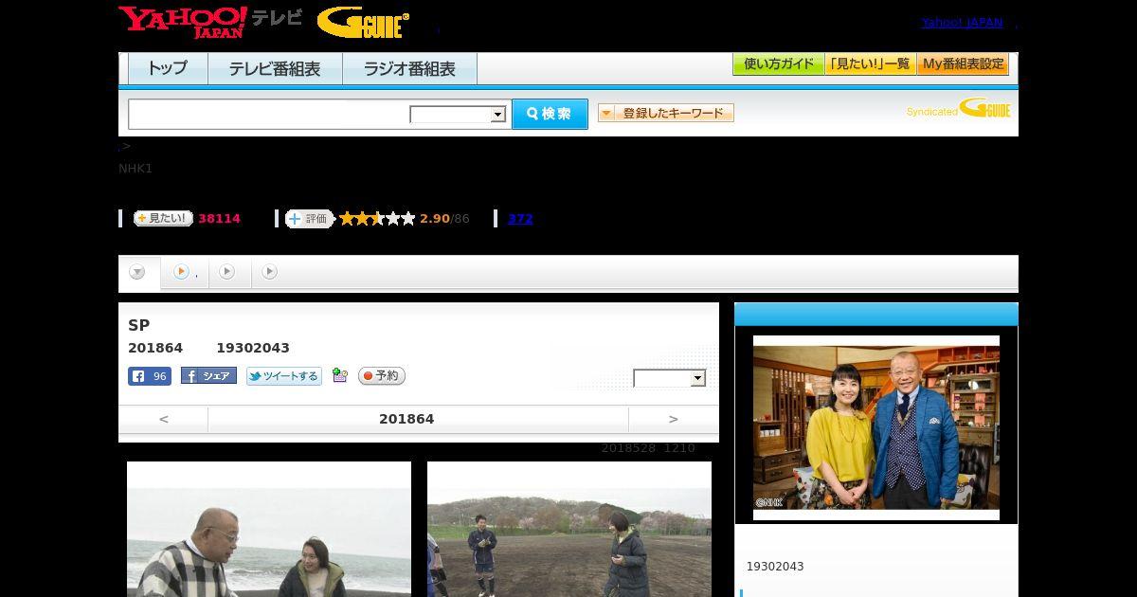Click the star rating icons
1137x597 pixels.
click(x=377, y=219)
